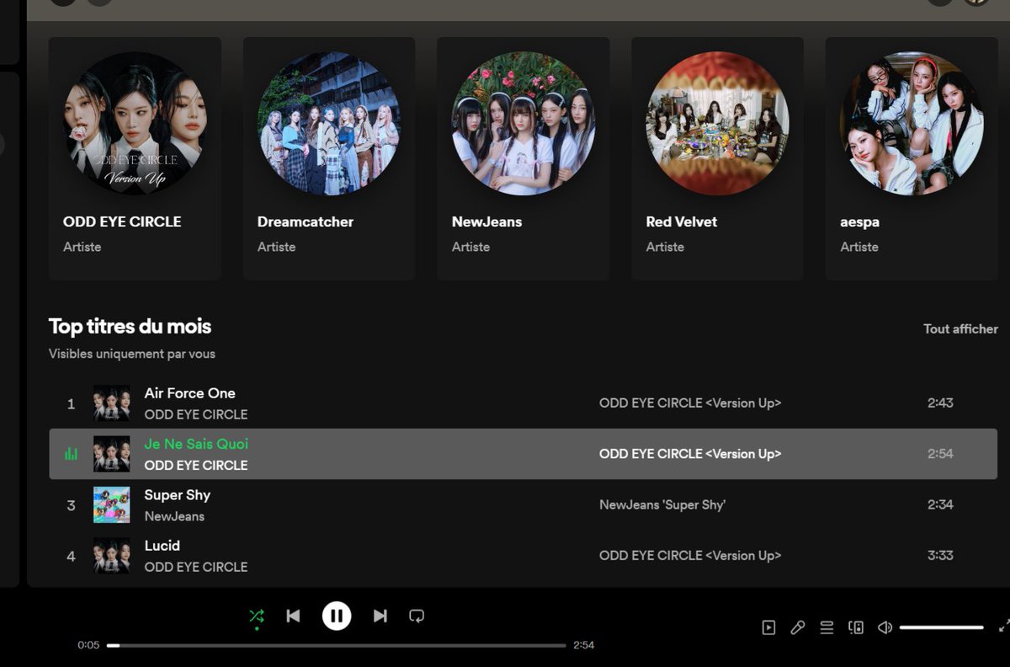Open ODD EYE CIRCLE artist link under Lucid
Screen dimensions: 1010x667
[196, 567]
